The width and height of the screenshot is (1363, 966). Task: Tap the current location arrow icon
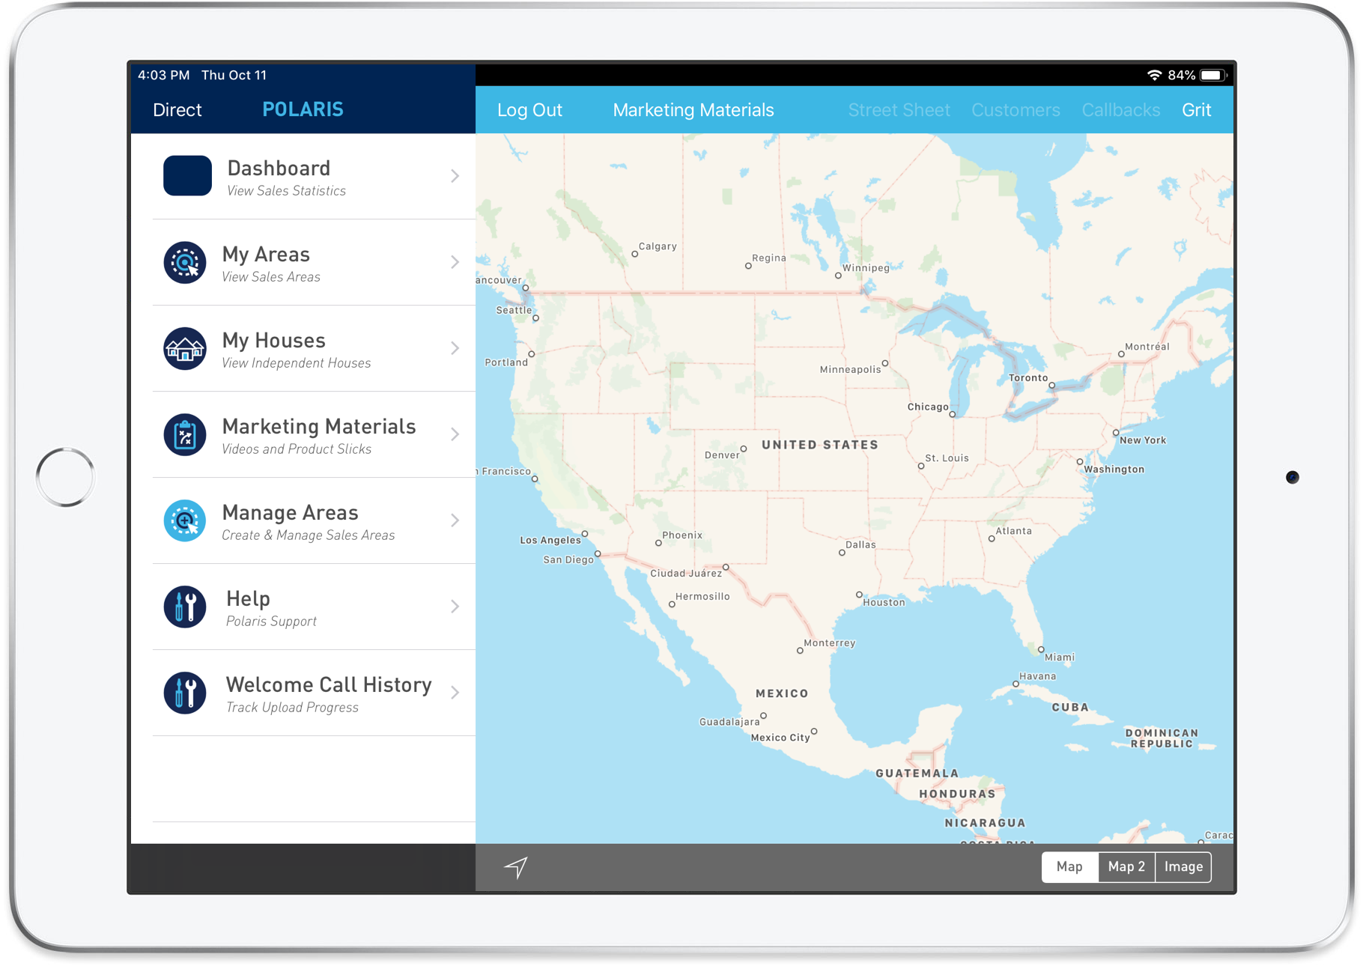pyautogui.click(x=516, y=867)
